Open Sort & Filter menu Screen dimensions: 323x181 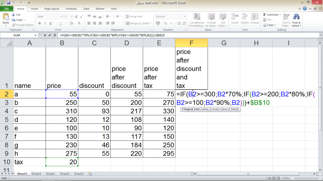(286, 20)
